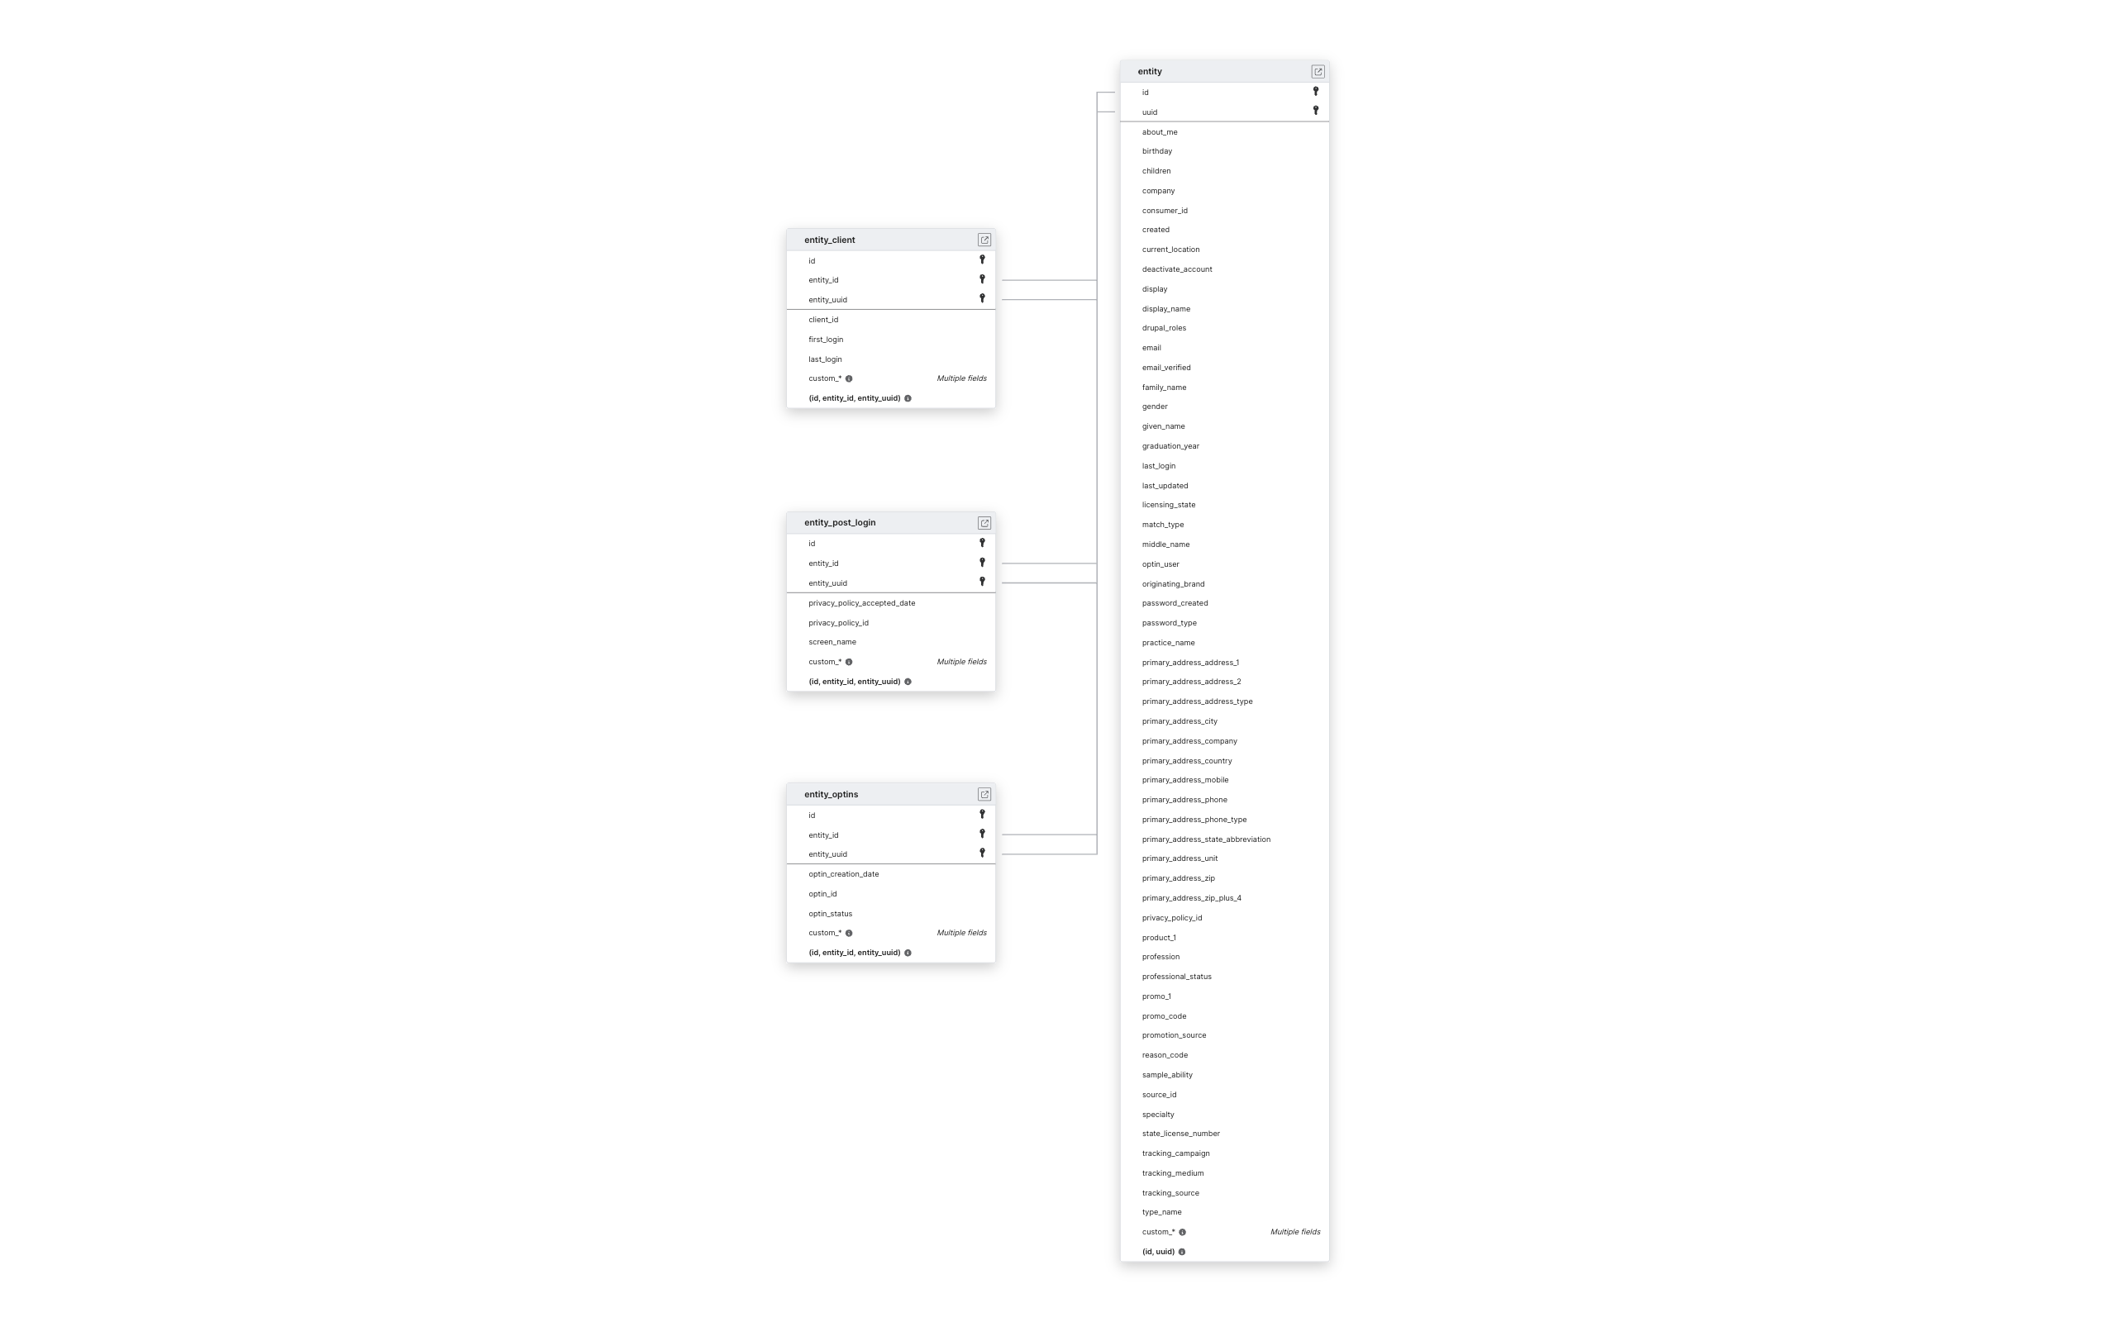
Task: Click the Multiple fields label in entity_client
Action: [x=961, y=378]
